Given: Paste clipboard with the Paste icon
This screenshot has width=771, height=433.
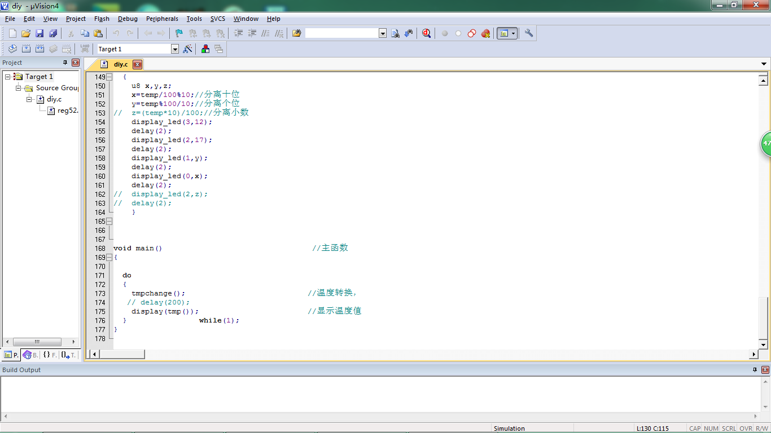Looking at the screenshot, I should click(98, 33).
